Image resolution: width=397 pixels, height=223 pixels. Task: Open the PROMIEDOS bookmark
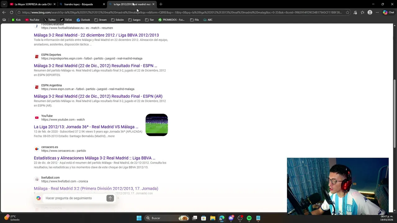point(171,20)
